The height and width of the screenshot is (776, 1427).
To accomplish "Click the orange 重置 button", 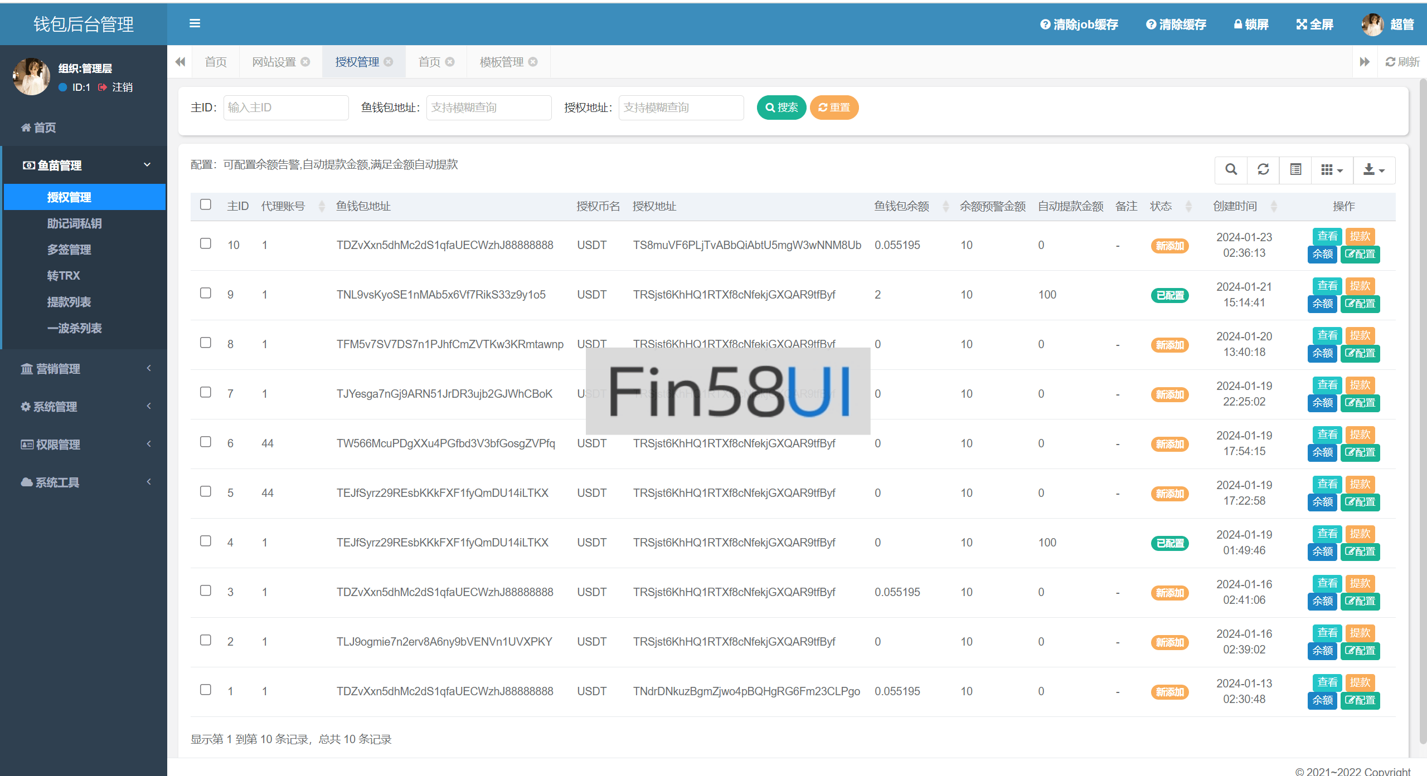I will [834, 108].
